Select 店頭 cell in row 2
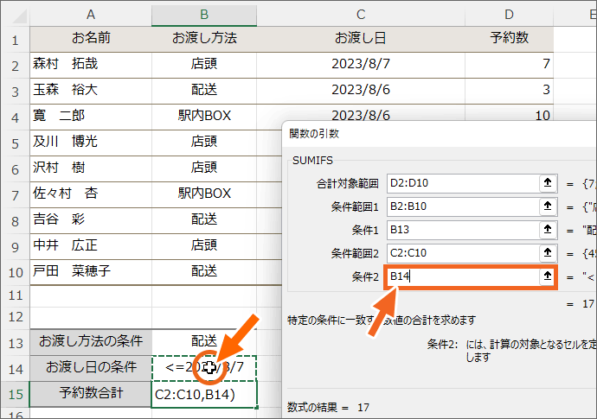 click(204, 65)
